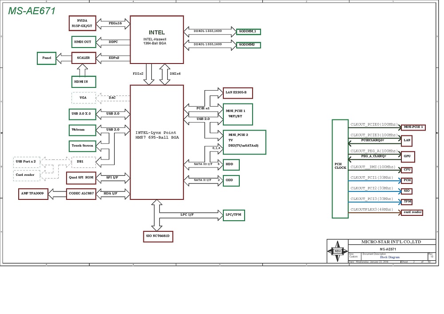
Task: Click the DMIx4 label
Action: pos(175,74)
